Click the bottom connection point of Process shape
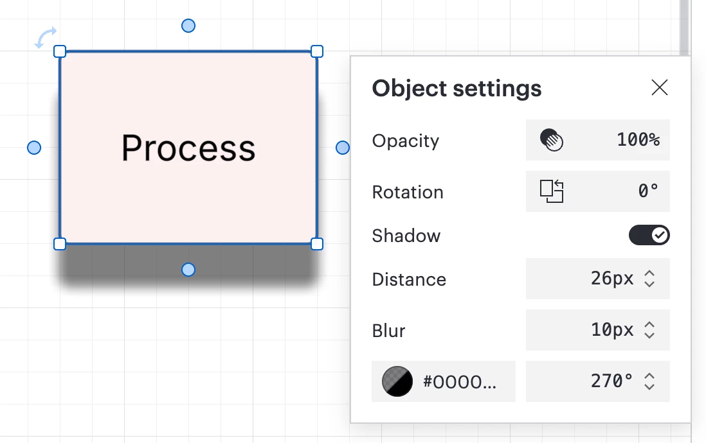This screenshot has width=706, height=443. [x=188, y=270]
